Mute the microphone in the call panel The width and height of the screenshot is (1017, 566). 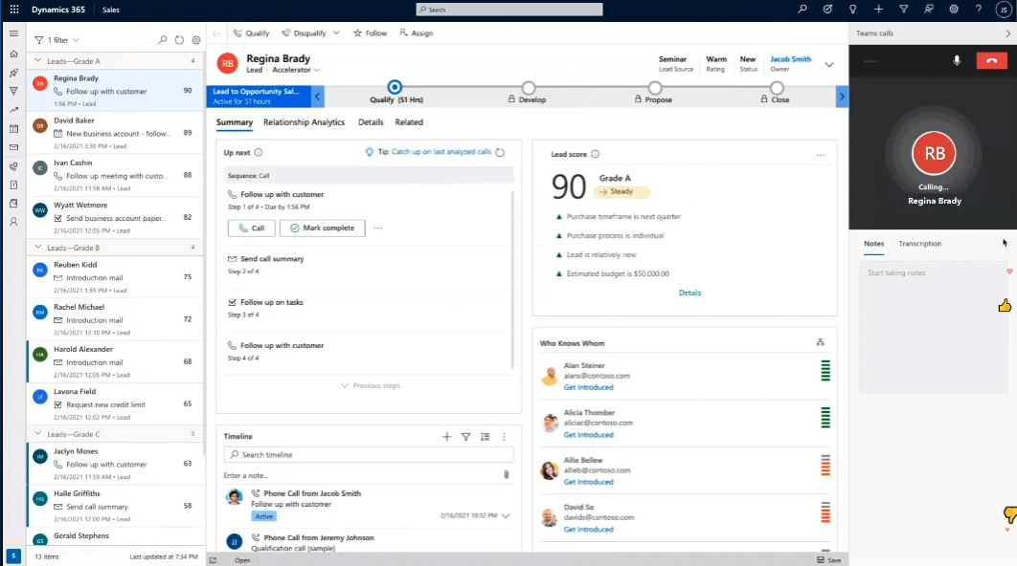(956, 60)
